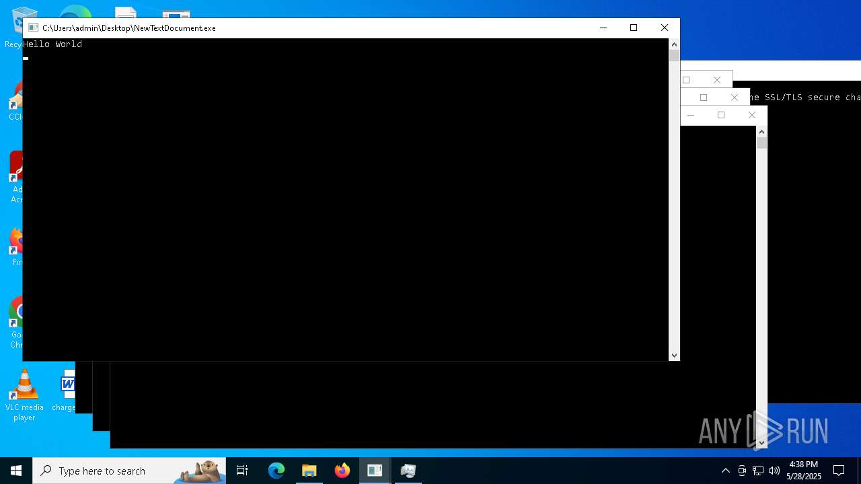Click the front console scrollbar down arrow

tap(674, 356)
